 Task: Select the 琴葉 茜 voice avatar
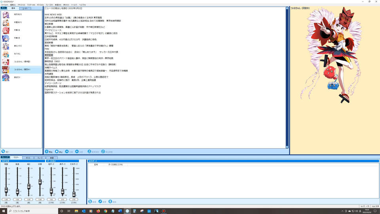pos(6,31)
